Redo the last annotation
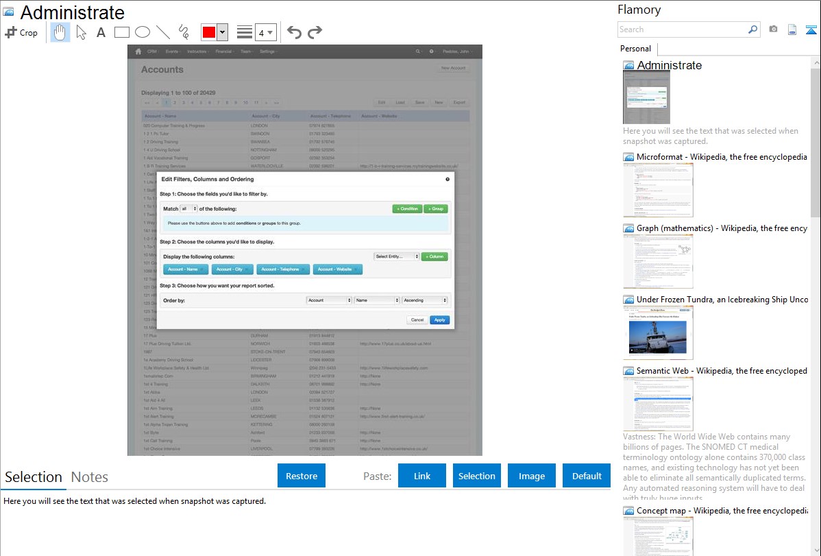Image resolution: width=821 pixels, height=556 pixels. click(315, 32)
